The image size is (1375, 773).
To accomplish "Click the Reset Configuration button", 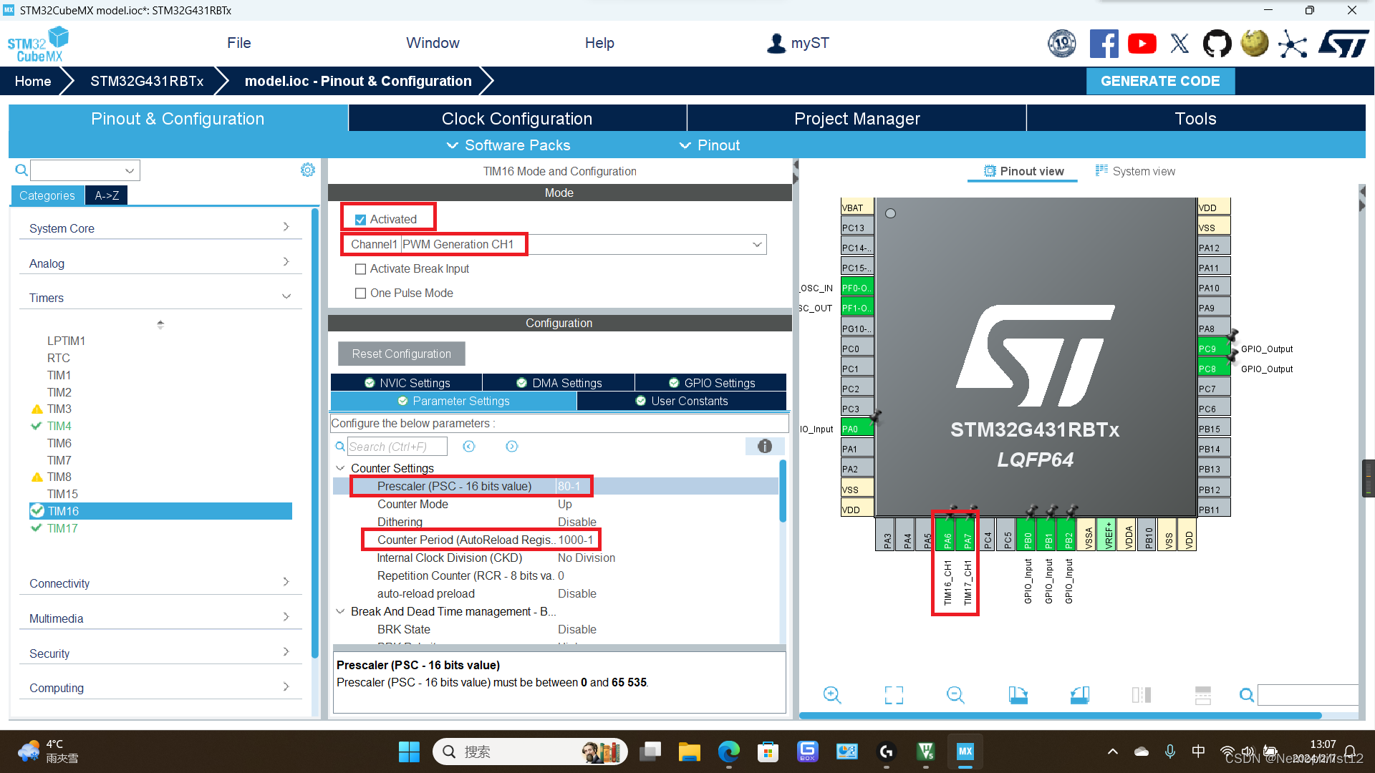I will [401, 354].
